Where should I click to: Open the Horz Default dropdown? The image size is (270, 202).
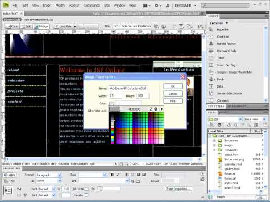(x=47, y=189)
